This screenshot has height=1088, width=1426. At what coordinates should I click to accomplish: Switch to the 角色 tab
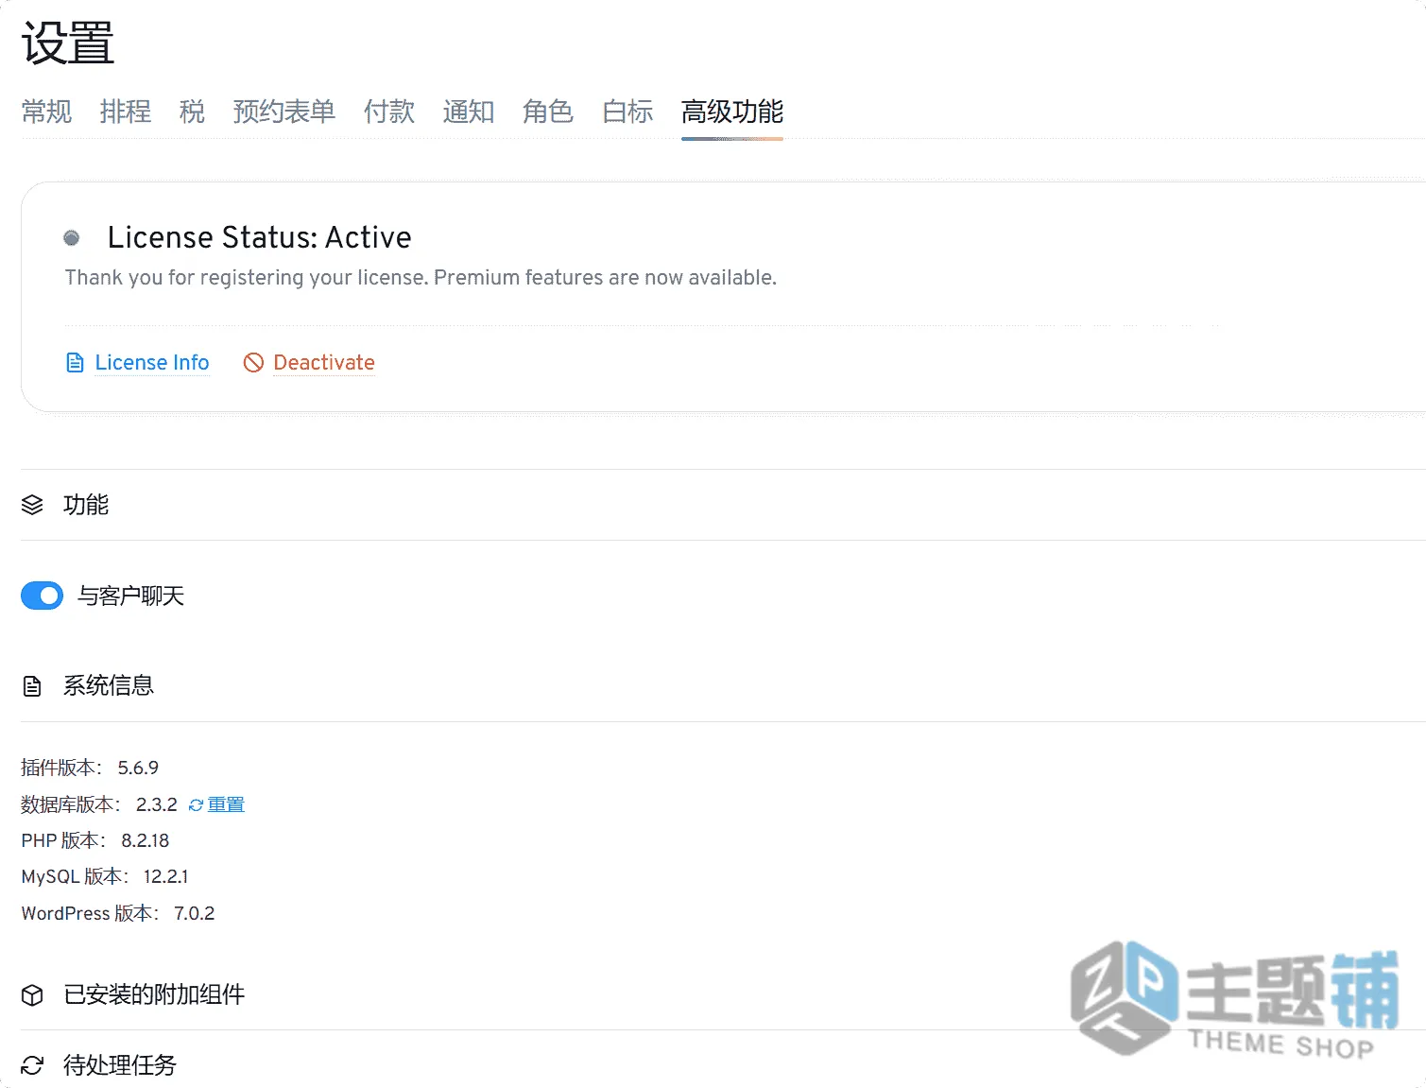click(x=548, y=112)
